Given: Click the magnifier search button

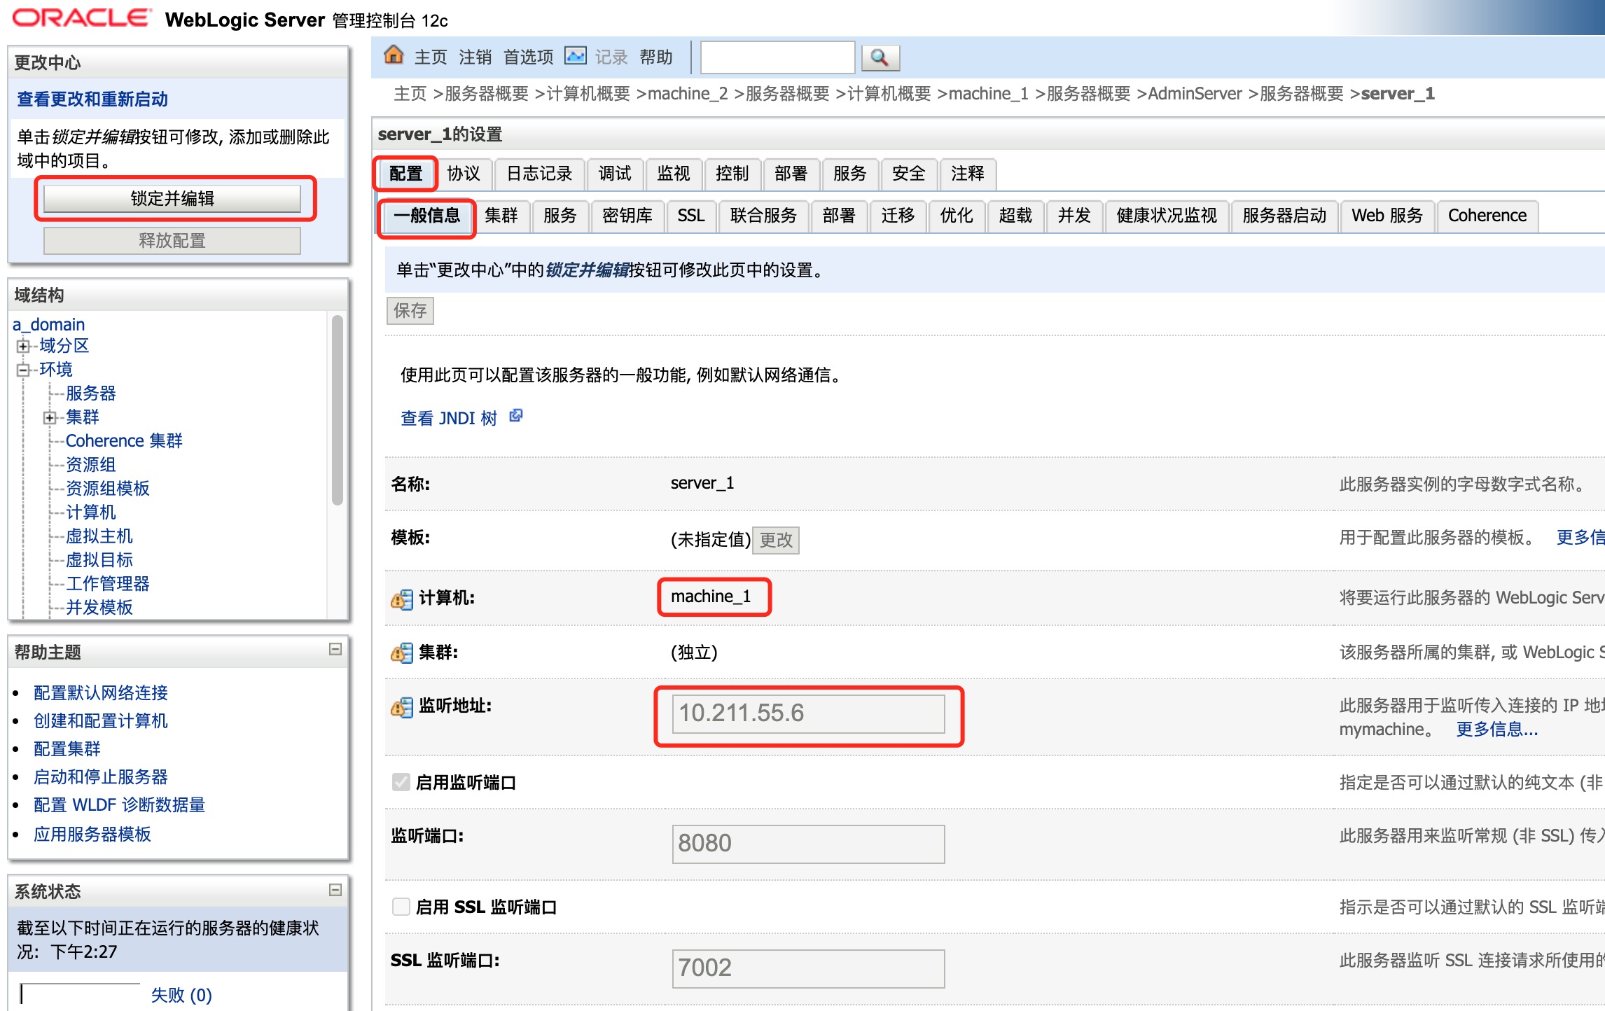Looking at the screenshot, I should [x=880, y=57].
